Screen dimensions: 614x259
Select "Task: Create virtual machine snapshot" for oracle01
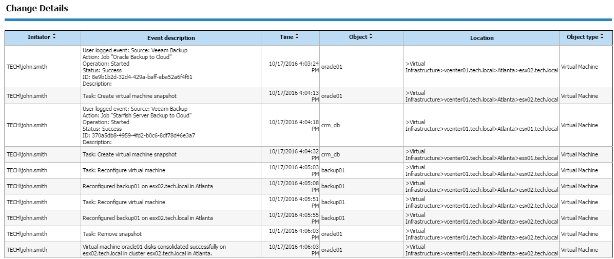pos(129,96)
